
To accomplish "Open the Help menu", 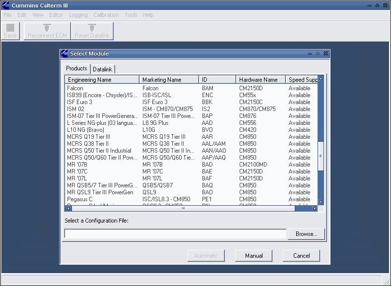I will coord(148,15).
